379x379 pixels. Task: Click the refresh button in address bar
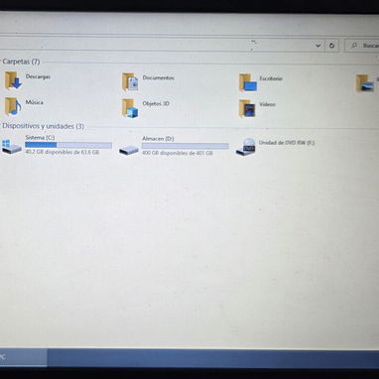[x=331, y=46]
